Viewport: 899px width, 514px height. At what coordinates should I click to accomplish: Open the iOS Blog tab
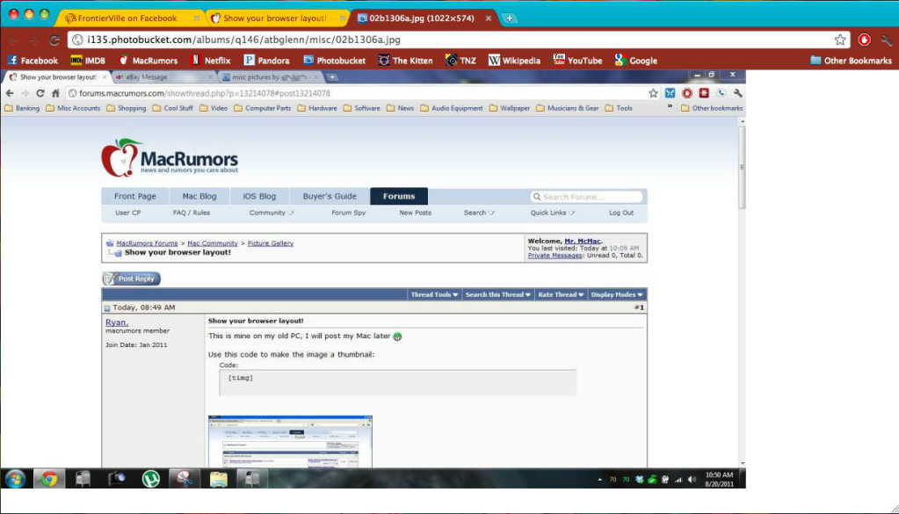point(259,196)
